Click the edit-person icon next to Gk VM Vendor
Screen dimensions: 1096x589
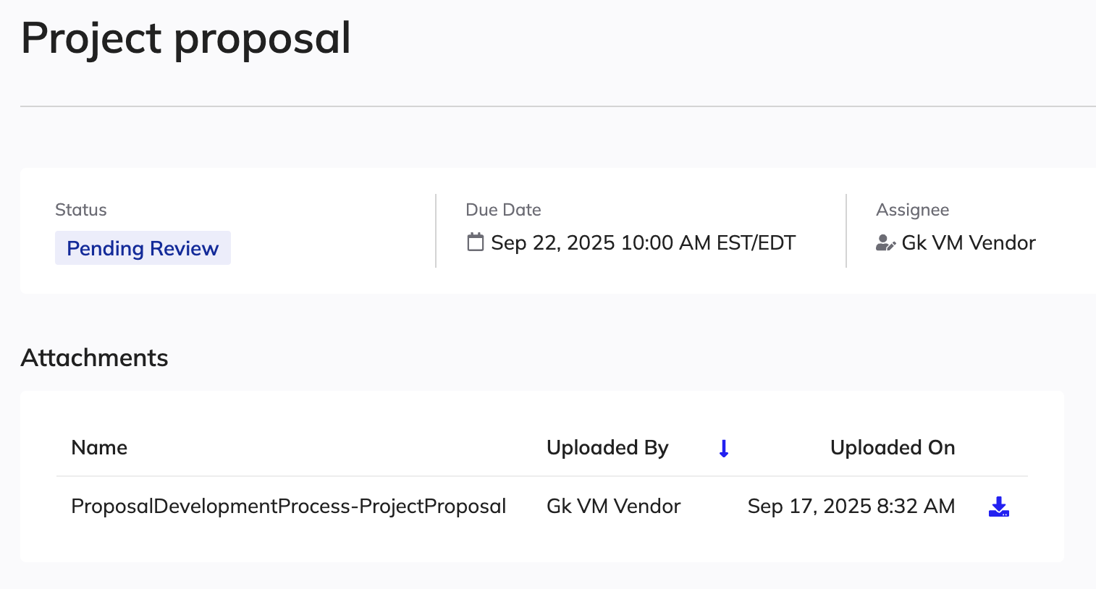[x=885, y=243]
